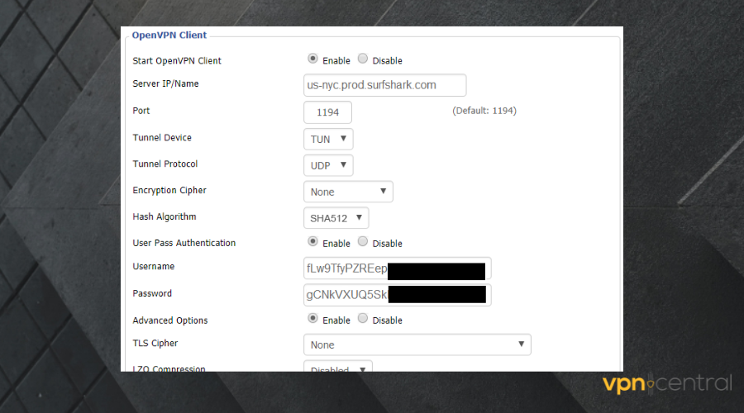Open the Tunnel Device TUN dropdown

[x=328, y=139]
